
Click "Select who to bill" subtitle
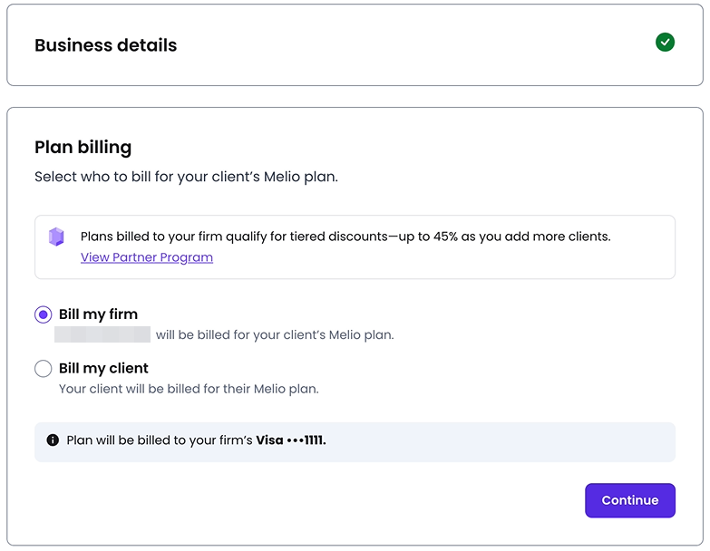point(186,177)
